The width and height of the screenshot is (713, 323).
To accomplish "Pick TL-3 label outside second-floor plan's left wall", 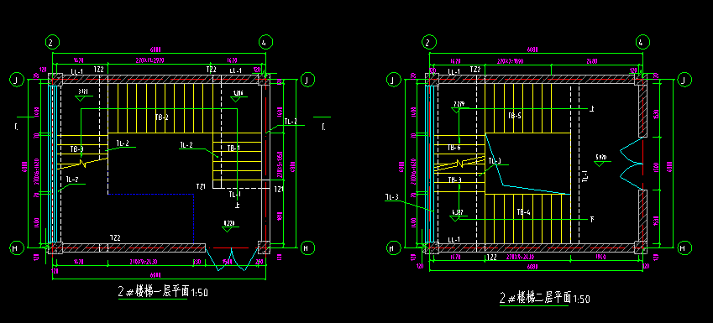I will pyautogui.click(x=392, y=196).
